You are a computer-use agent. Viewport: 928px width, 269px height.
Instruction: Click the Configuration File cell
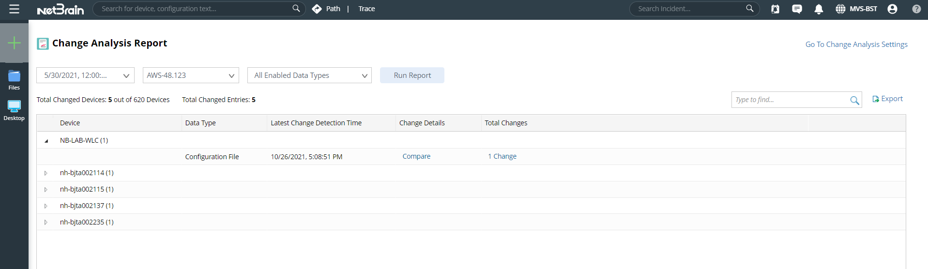click(x=212, y=157)
